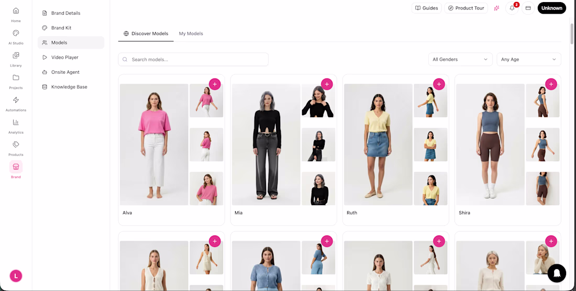View Shira's top side-view thumbnail
The height and width of the screenshot is (291, 576).
tap(542, 100)
